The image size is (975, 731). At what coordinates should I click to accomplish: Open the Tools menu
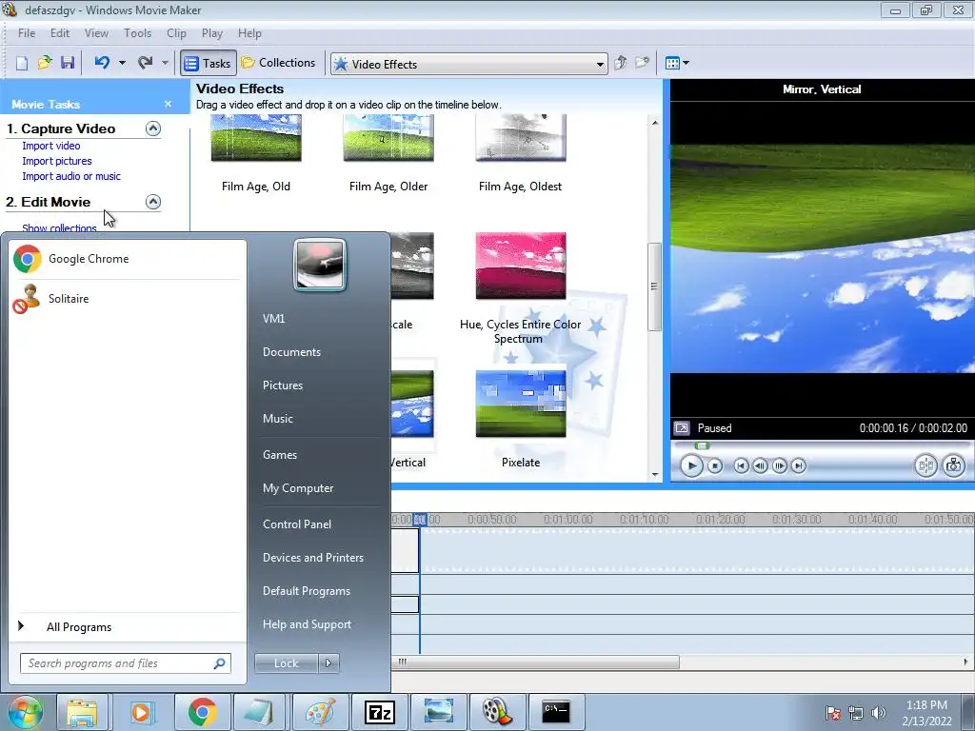click(x=137, y=33)
